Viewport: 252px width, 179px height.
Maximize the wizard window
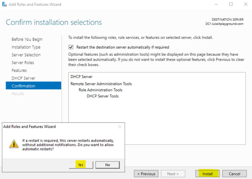click(x=231, y=4)
